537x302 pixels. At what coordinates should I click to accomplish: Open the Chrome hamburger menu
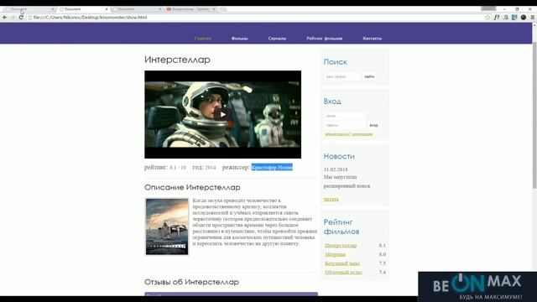click(533, 17)
